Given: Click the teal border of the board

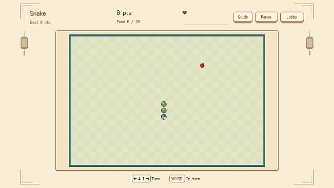Looking at the screenshot, I should [167, 35].
